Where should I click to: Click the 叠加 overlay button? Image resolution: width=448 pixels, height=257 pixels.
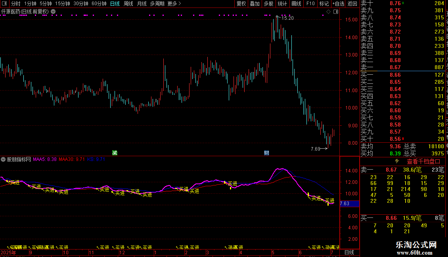click(x=255, y=4)
